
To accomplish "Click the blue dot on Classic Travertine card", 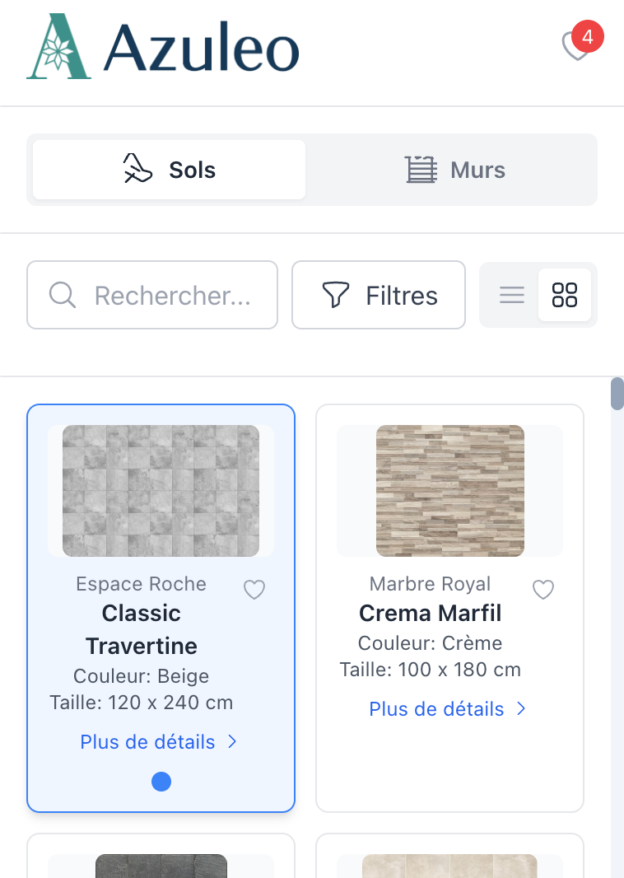I will click(161, 782).
